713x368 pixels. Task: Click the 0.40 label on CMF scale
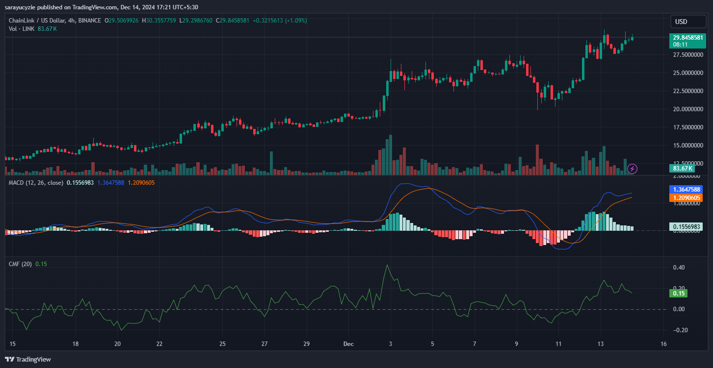pyautogui.click(x=679, y=268)
